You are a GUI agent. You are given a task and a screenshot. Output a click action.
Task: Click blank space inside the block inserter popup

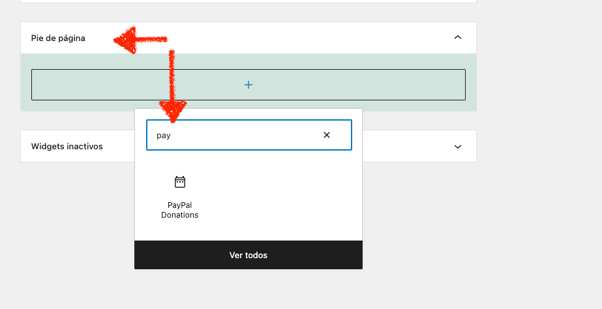click(284, 196)
